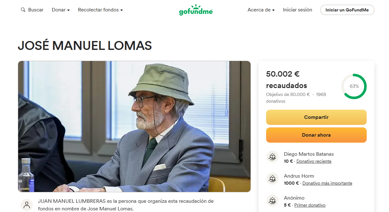Open the Acerca de dropdown

pyautogui.click(x=261, y=10)
